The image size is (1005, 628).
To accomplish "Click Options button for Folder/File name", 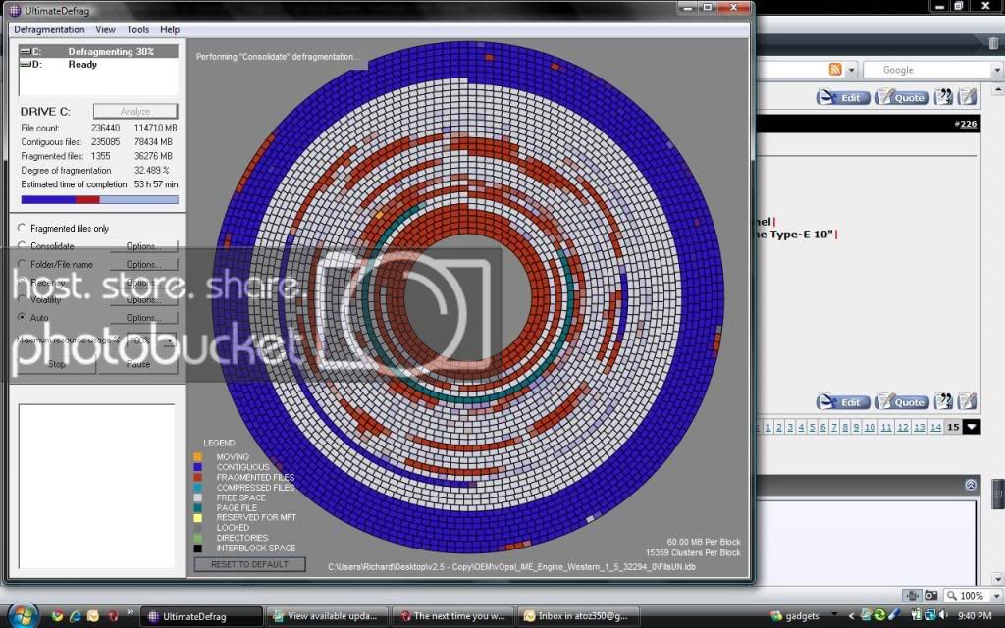I will point(143,264).
